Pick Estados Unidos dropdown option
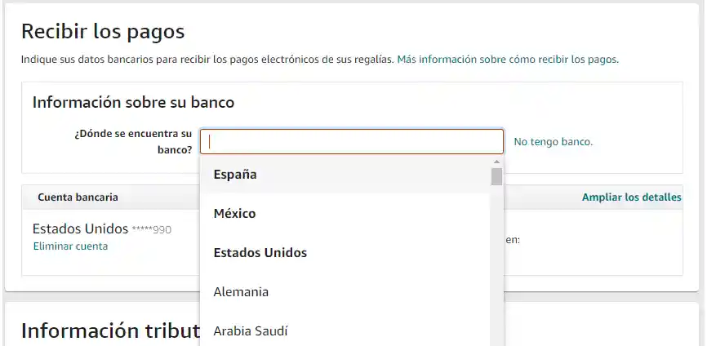Viewport: 707px width, 346px height. coord(260,252)
